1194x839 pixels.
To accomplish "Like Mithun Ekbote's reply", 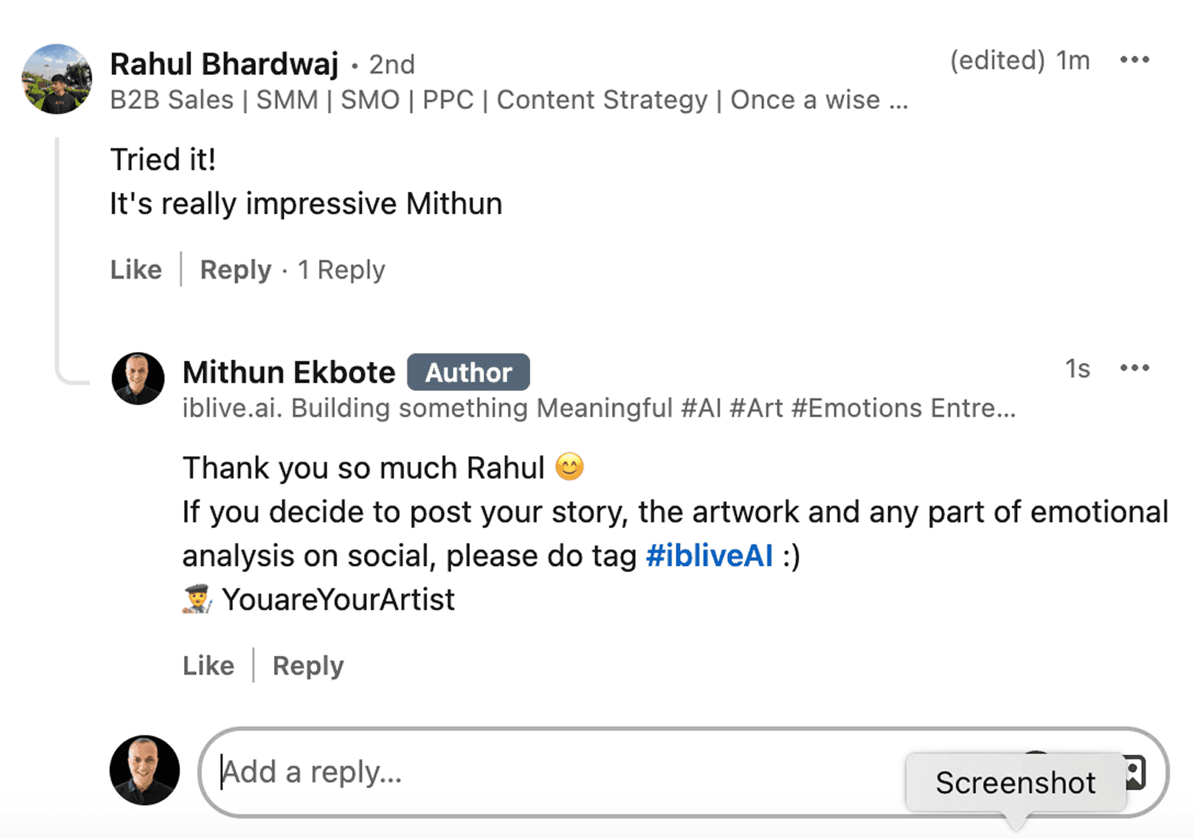I will click(x=208, y=665).
